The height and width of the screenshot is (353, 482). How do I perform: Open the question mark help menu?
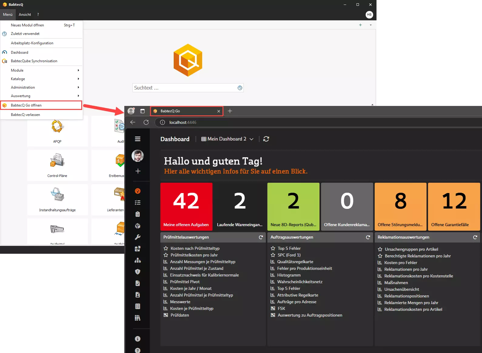[38, 15]
